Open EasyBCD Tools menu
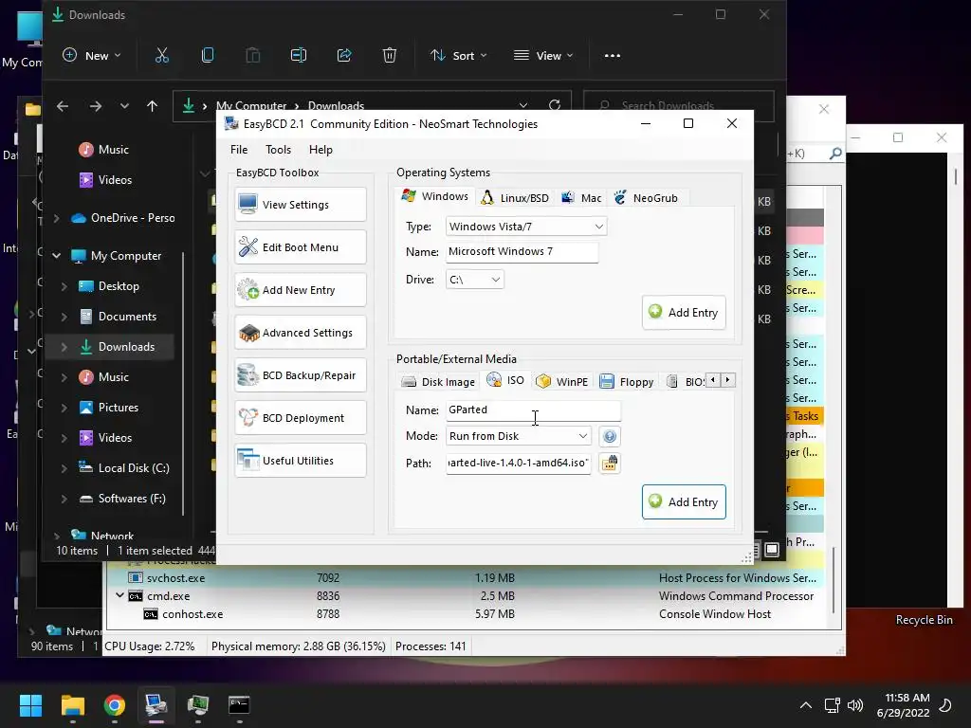The image size is (971, 728). coord(278,149)
